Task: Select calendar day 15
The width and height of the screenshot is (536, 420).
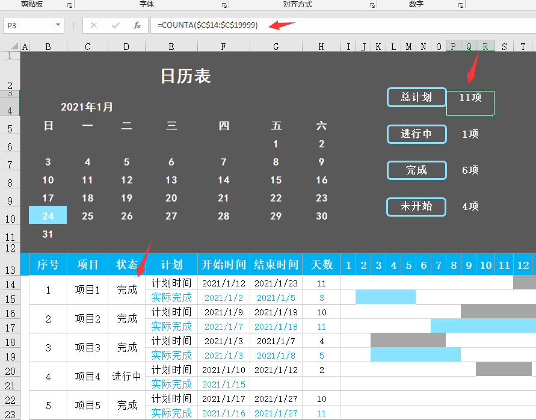Action: [276, 180]
